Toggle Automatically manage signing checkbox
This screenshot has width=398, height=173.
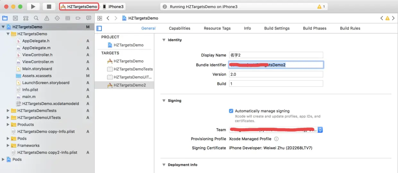tap(231, 111)
